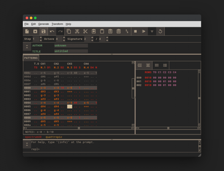
Task: Click the pattern editor vertical scrollbar down arrow
Action: tap(133, 125)
